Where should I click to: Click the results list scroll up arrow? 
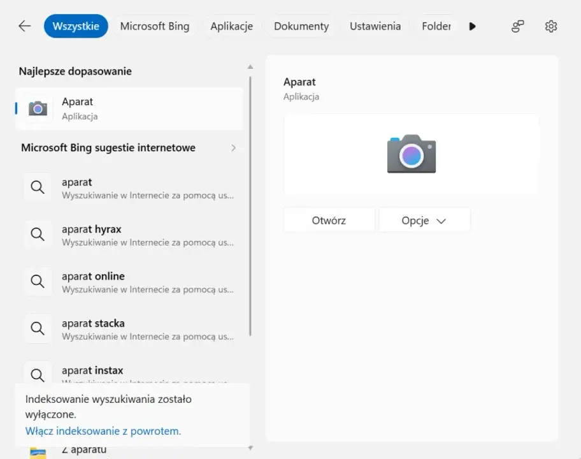click(250, 67)
